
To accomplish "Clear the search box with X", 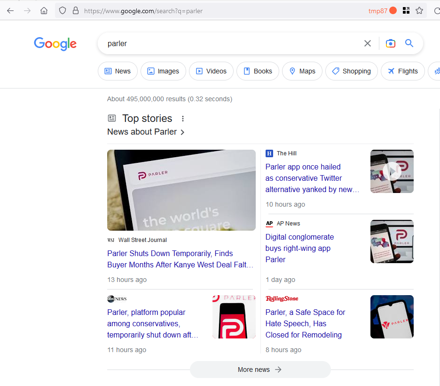I will [367, 43].
